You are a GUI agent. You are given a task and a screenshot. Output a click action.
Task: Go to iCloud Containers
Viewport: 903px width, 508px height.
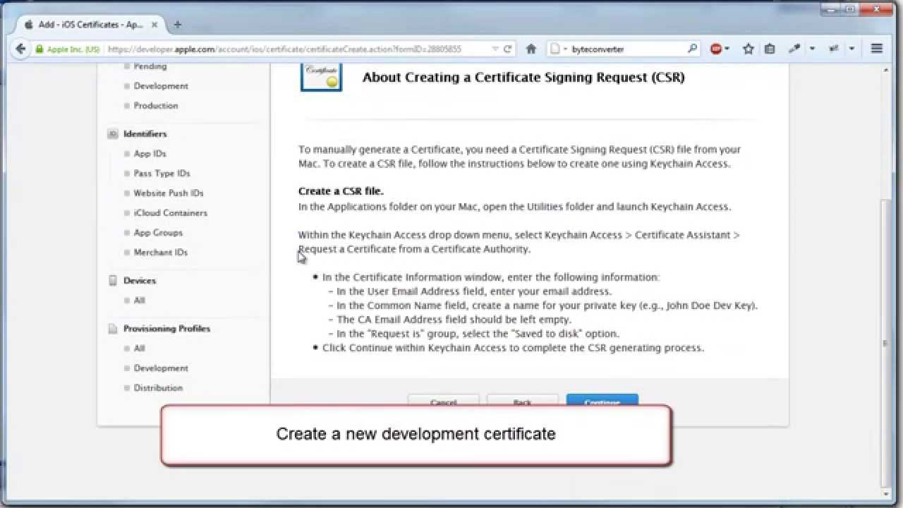pos(171,213)
